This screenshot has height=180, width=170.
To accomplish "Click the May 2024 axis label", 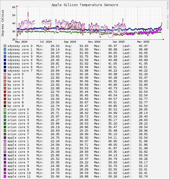I will point(21,42).
